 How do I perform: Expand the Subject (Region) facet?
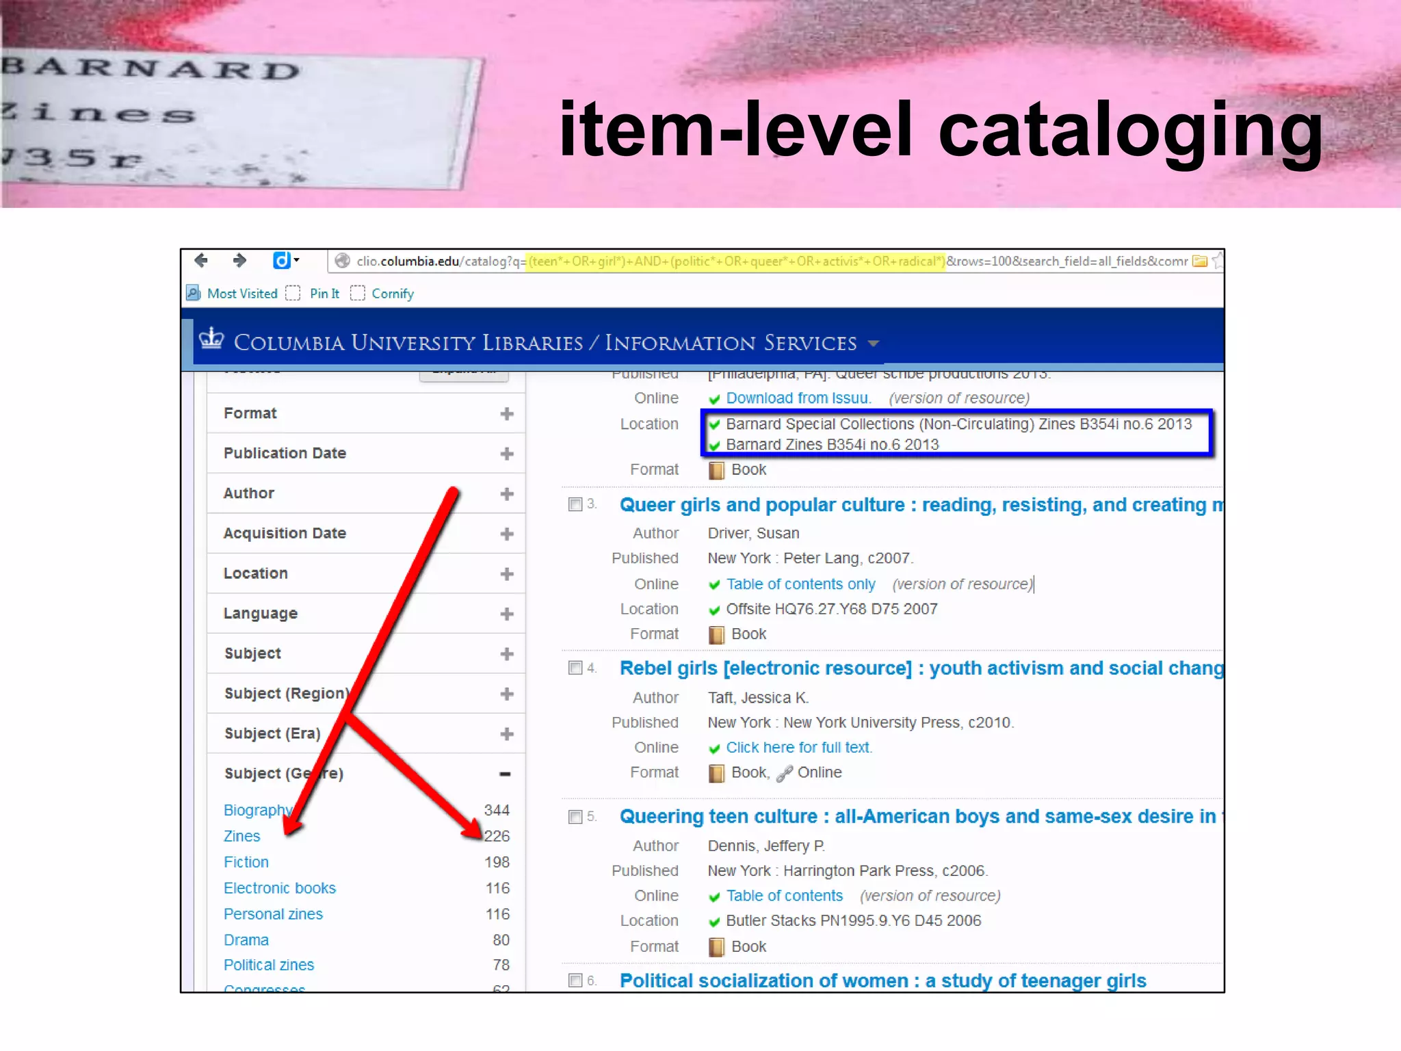point(506,694)
